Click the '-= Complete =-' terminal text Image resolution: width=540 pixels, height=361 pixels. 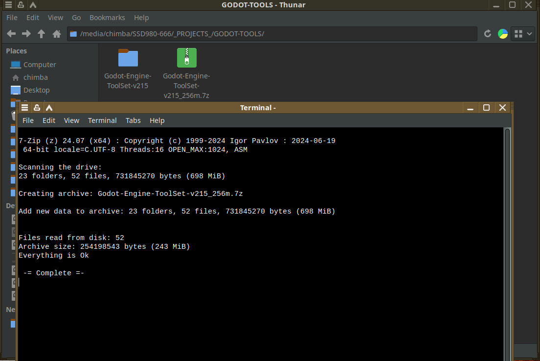[x=54, y=273]
